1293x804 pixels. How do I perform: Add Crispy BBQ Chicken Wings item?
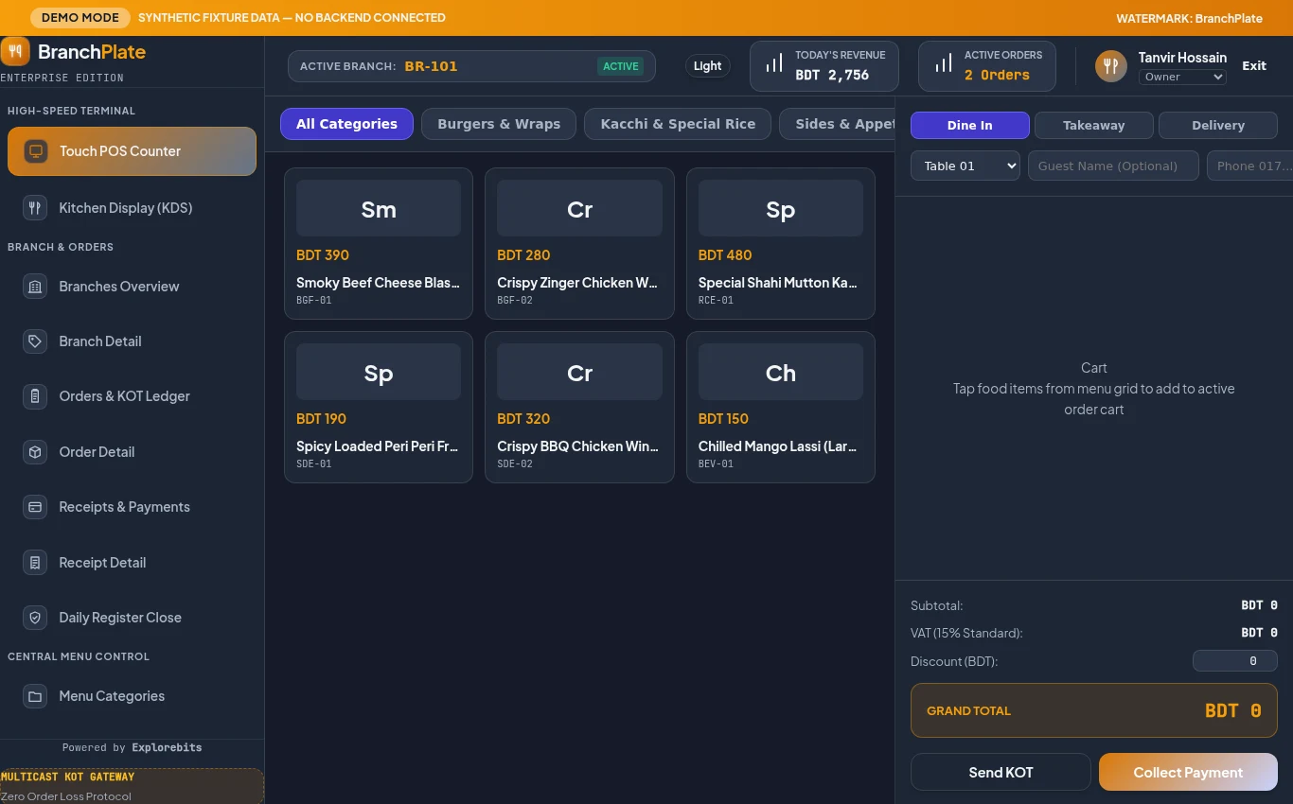coord(579,407)
